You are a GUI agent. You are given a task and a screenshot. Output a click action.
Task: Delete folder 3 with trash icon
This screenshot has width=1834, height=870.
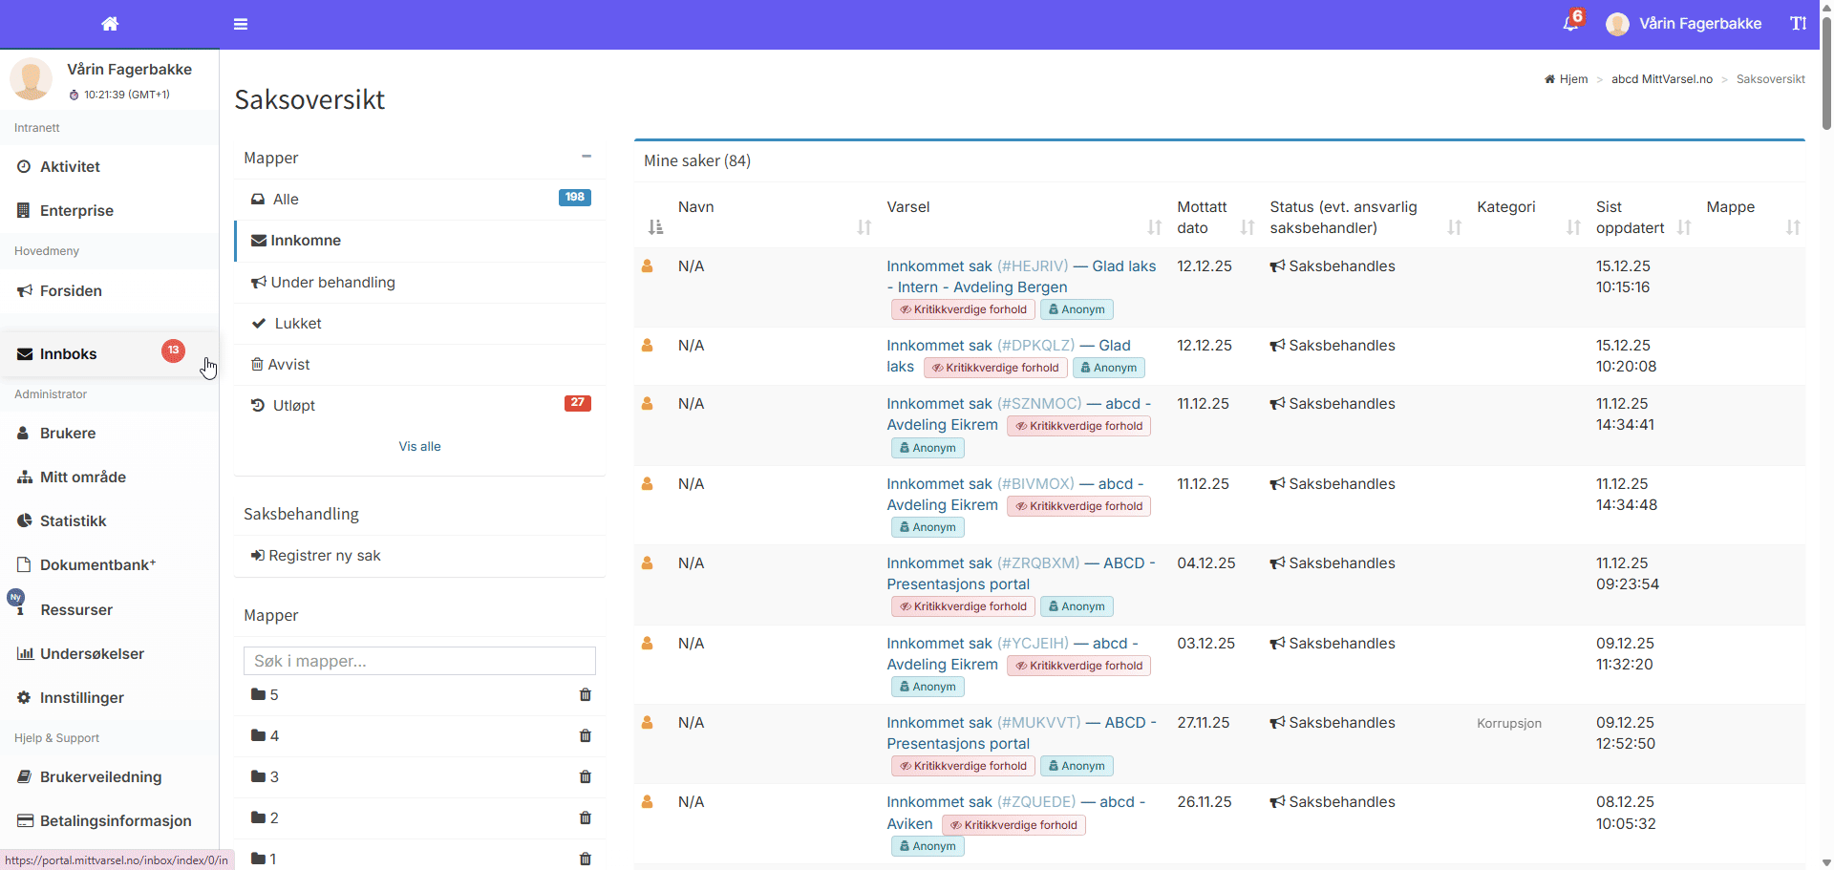(x=586, y=777)
